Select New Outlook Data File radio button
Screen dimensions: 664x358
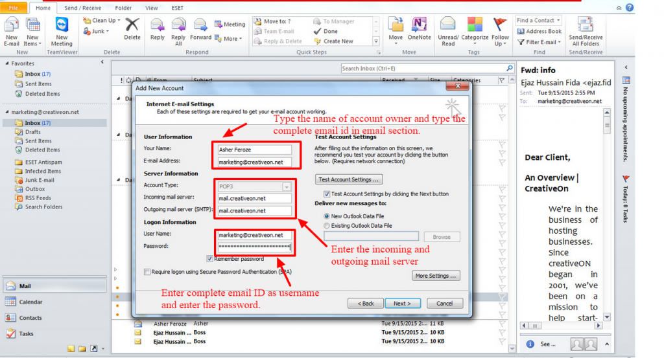point(327,216)
